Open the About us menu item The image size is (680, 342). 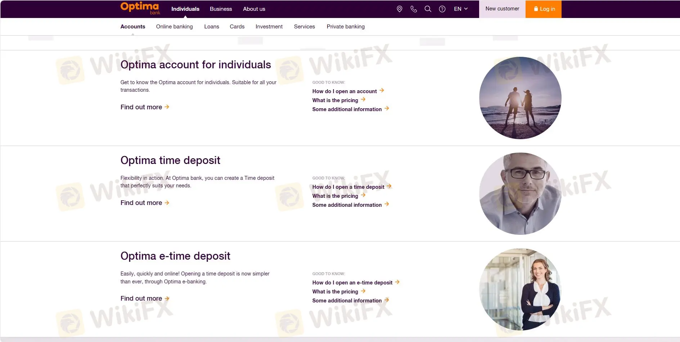point(254,9)
